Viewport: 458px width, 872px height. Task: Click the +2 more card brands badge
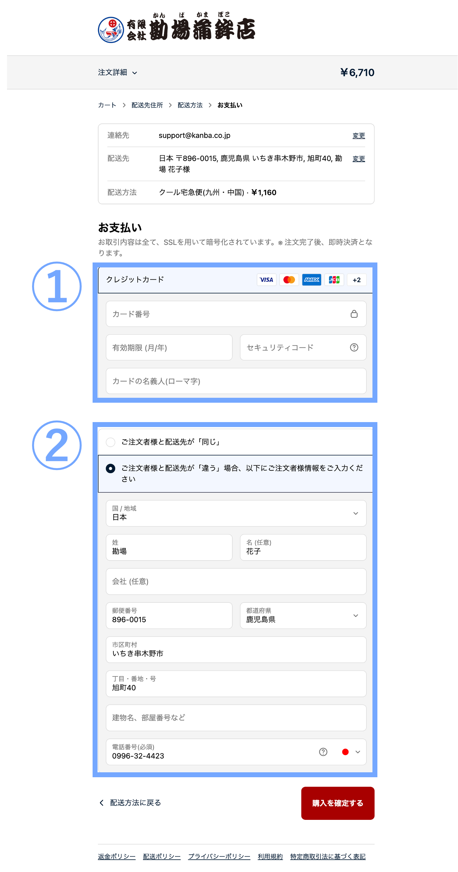(x=357, y=280)
